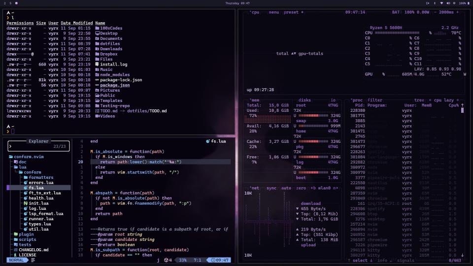This screenshot has height=266, width=473.
Task: Click signals in btop process footer
Action: point(405,260)
